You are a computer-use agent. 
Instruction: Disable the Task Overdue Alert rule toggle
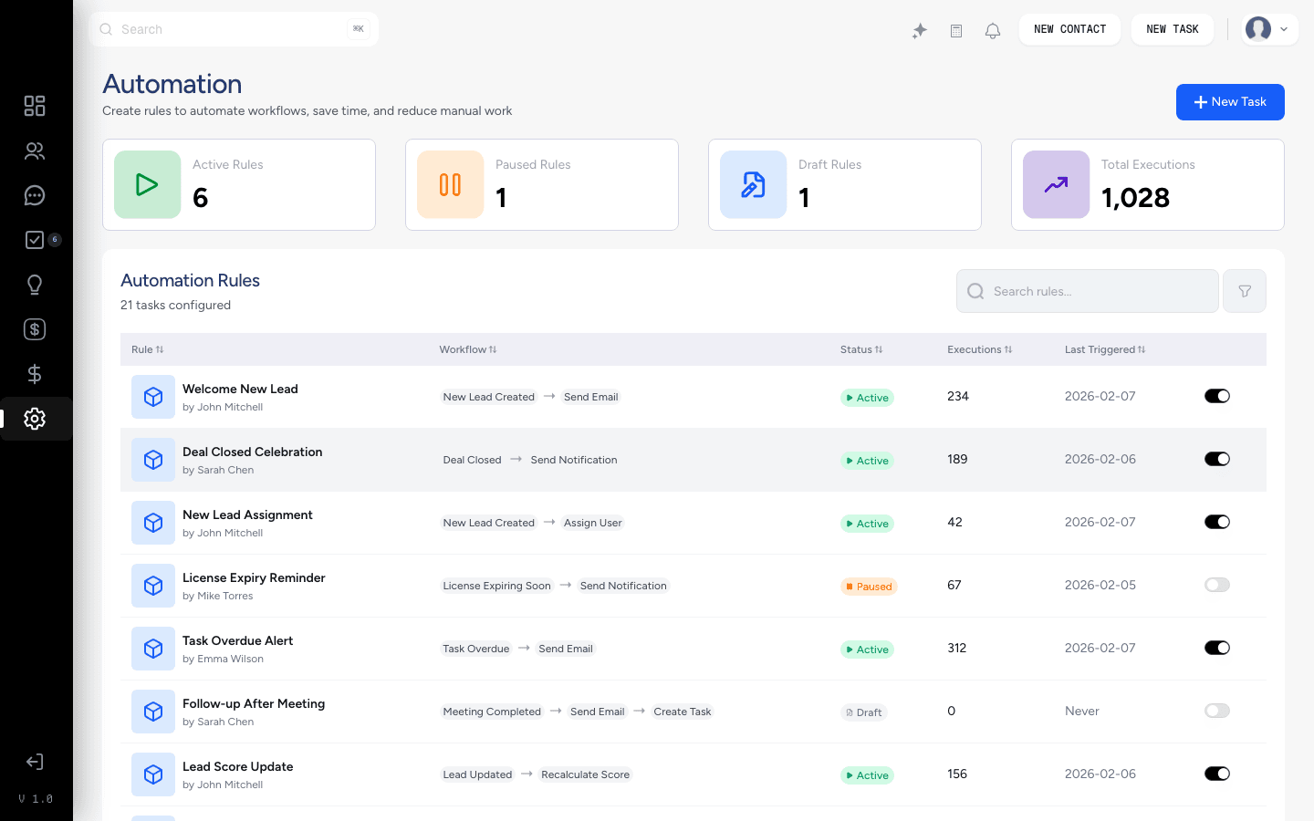coord(1217,648)
